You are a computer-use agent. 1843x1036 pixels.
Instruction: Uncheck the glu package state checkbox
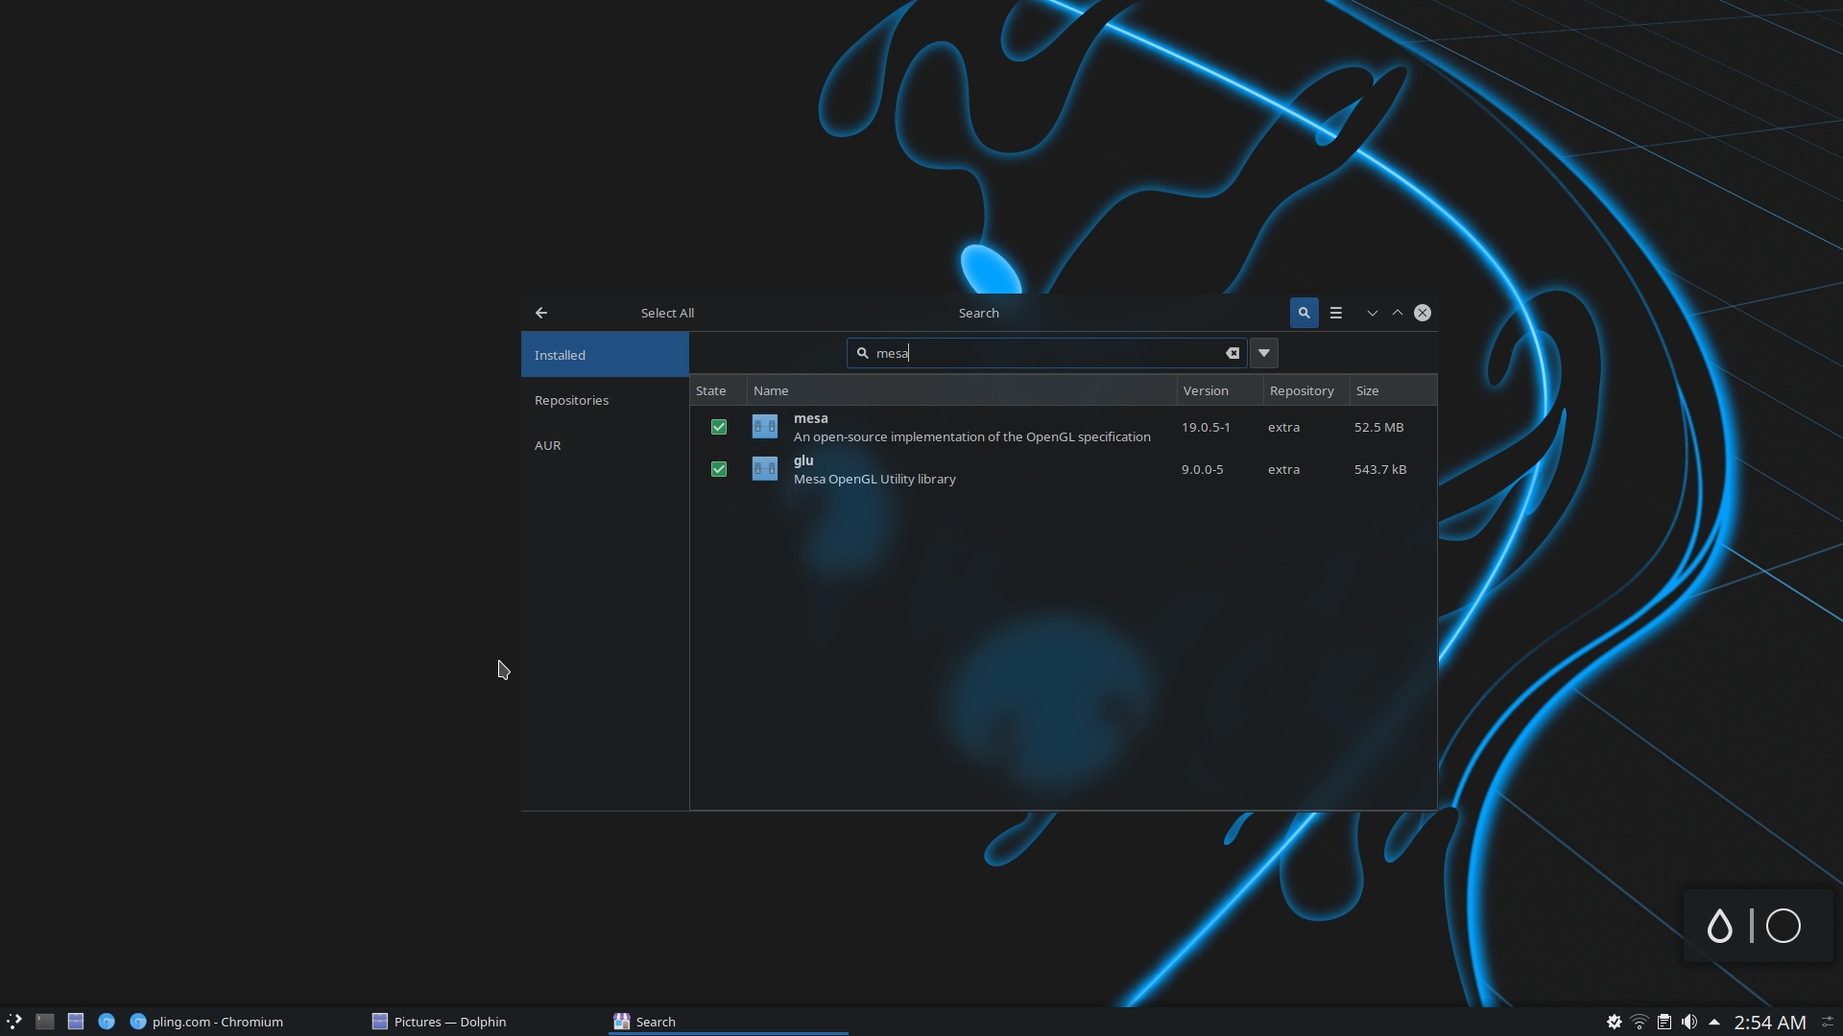coord(719,469)
